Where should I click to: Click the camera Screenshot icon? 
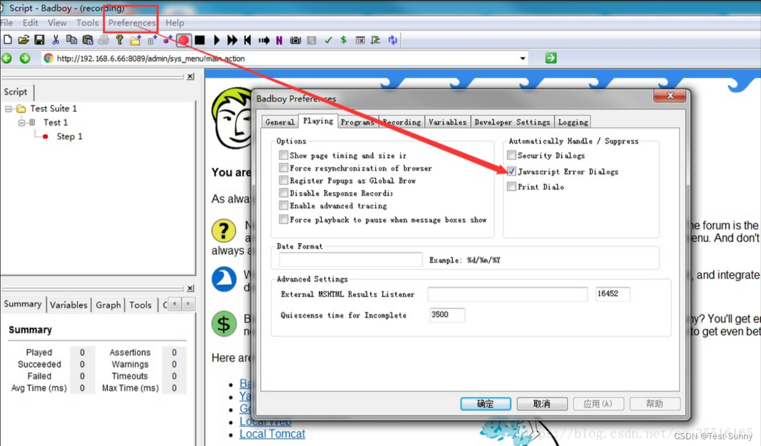[x=296, y=40]
